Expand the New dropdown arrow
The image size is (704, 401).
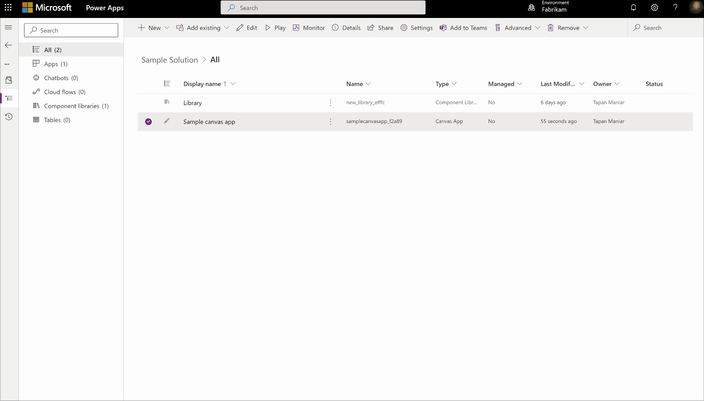point(166,27)
